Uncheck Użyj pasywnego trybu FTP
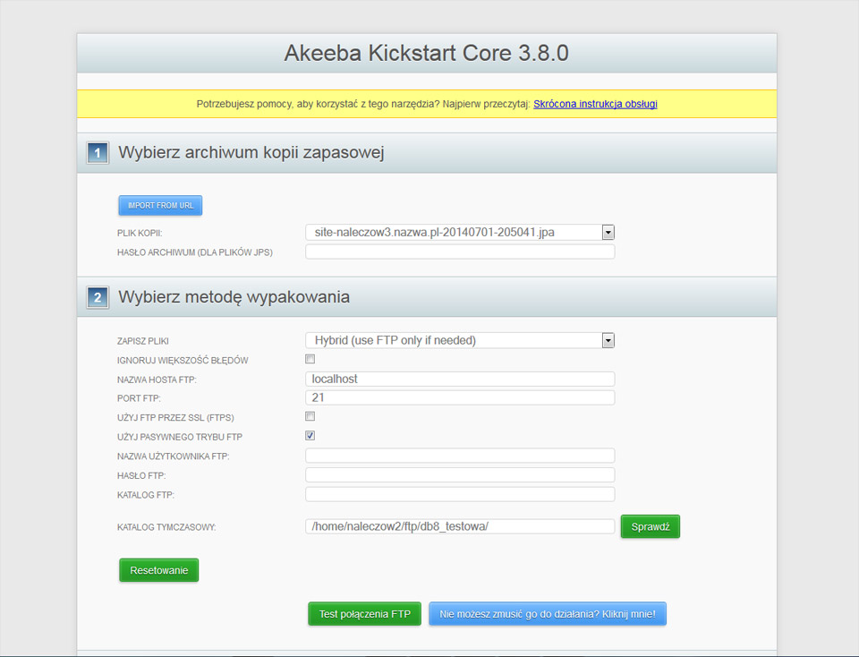This screenshot has height=657, width=859. pos(310,436)
